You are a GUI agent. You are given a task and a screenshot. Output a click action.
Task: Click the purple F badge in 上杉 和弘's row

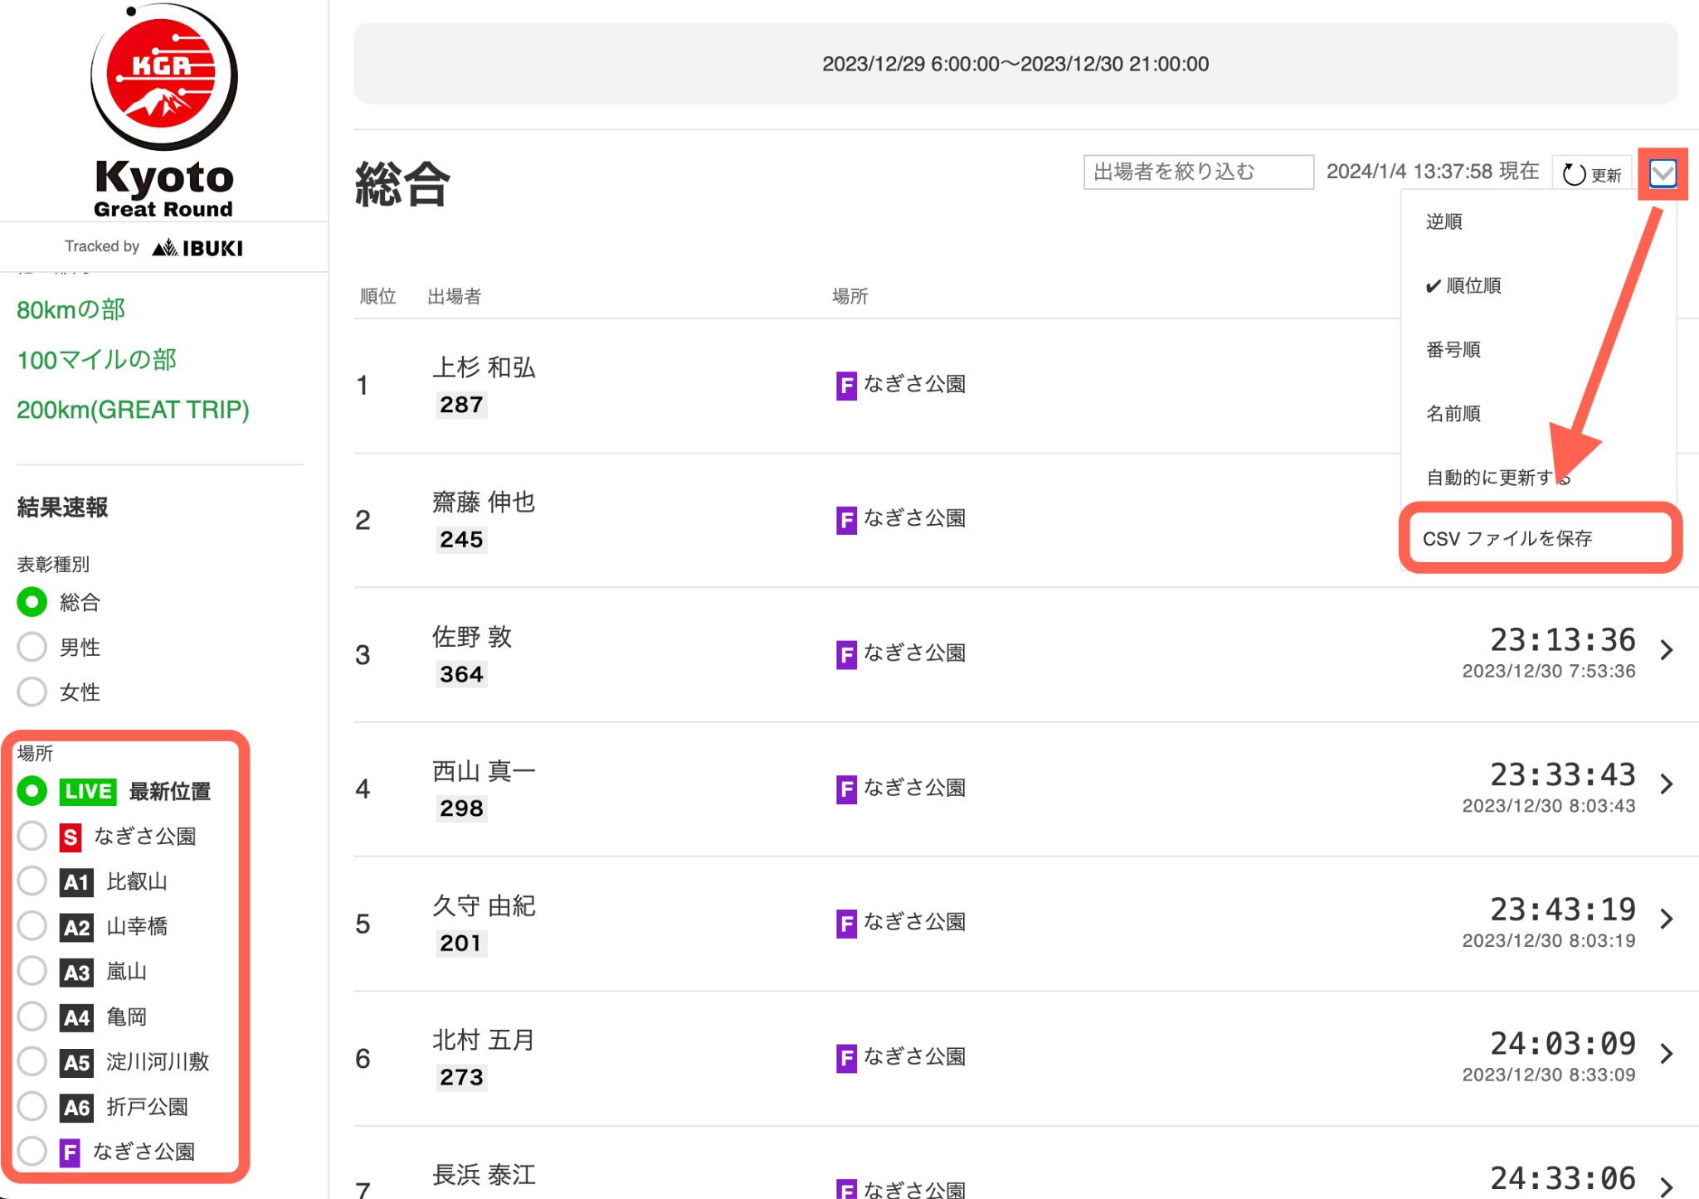[845, 385]
